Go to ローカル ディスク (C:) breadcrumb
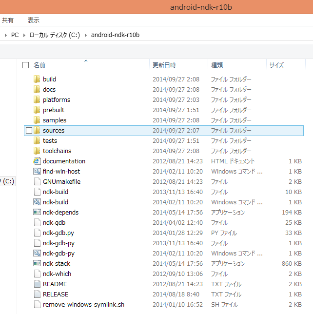The image size is (313, 314). point(55,35)
